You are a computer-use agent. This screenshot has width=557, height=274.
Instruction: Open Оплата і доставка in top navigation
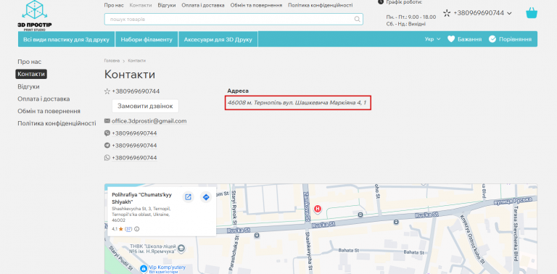203,5
